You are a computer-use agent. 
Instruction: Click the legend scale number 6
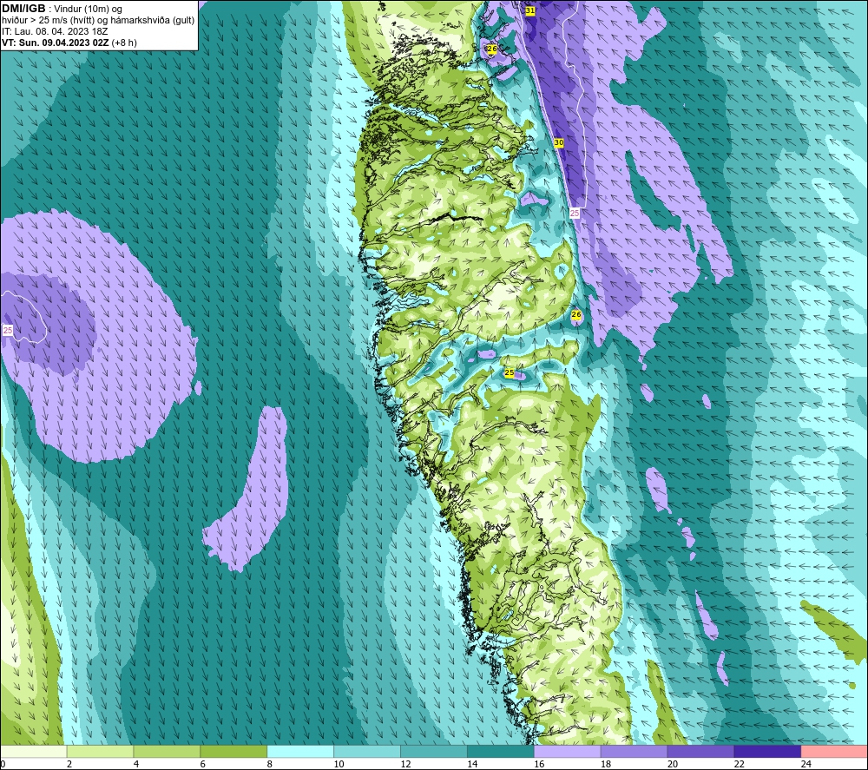pos(202,764)
